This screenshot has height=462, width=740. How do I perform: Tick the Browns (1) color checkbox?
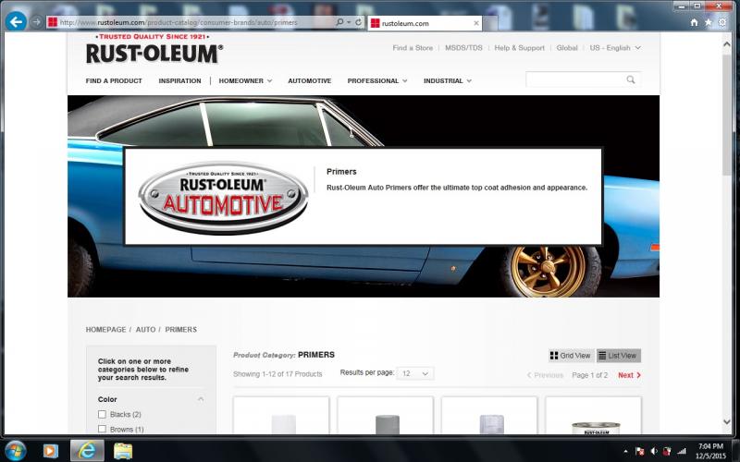point(102,429)
